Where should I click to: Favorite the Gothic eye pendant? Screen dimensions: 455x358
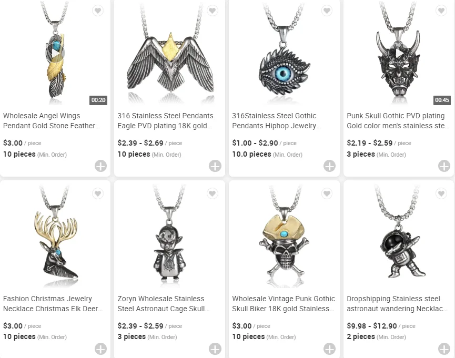pyautogui.click(x=327, y=11)
